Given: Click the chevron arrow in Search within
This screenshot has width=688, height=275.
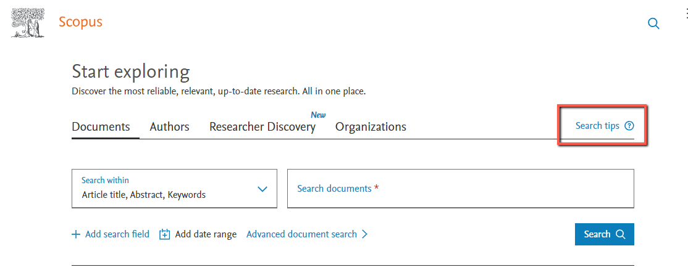Looking at the screenshot, I should [262, 189].
